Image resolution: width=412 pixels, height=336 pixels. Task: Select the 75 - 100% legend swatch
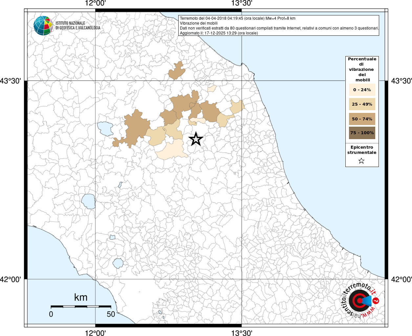click(x=362, y=133)
